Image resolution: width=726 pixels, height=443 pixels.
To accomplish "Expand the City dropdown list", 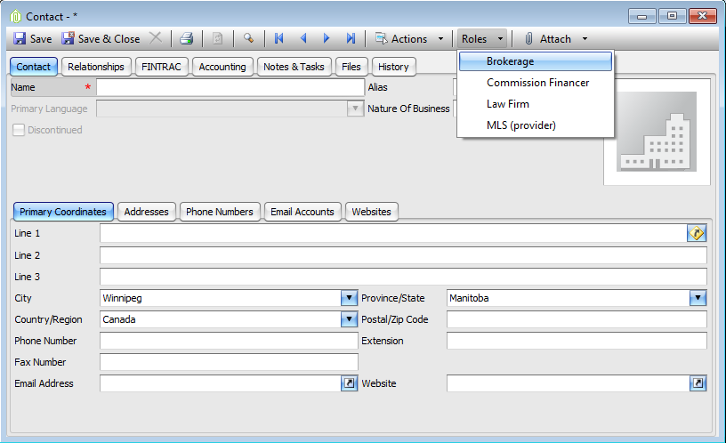I will 349,298.
